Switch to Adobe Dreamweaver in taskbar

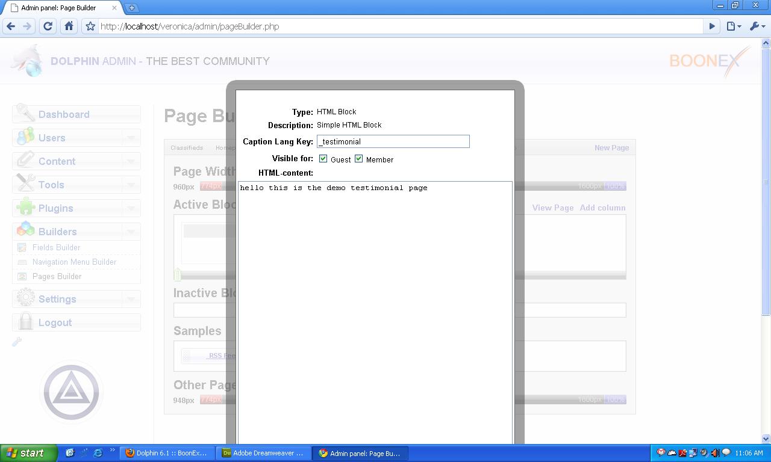pyautogui.click(x=264, y=453)
